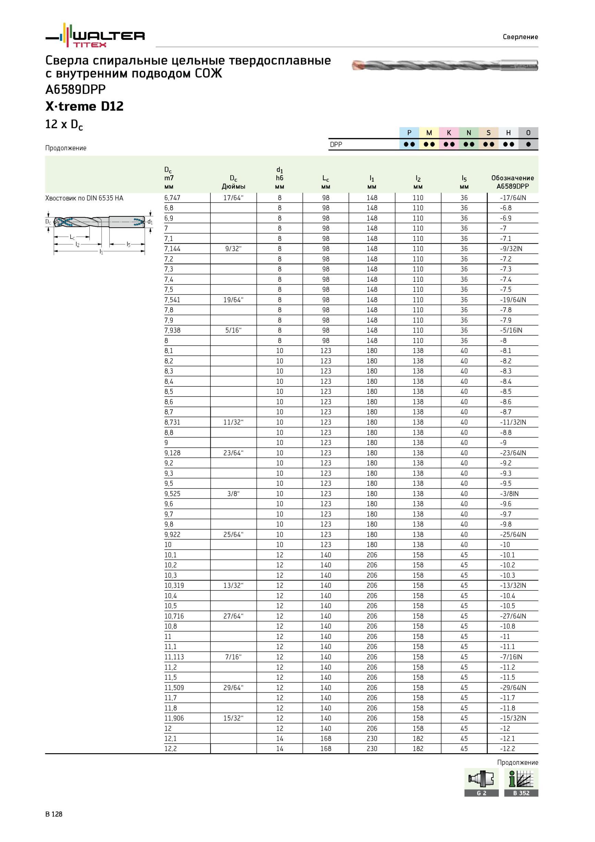
Task: Click the "-25/64IN" designation cell
Action: 513,535
